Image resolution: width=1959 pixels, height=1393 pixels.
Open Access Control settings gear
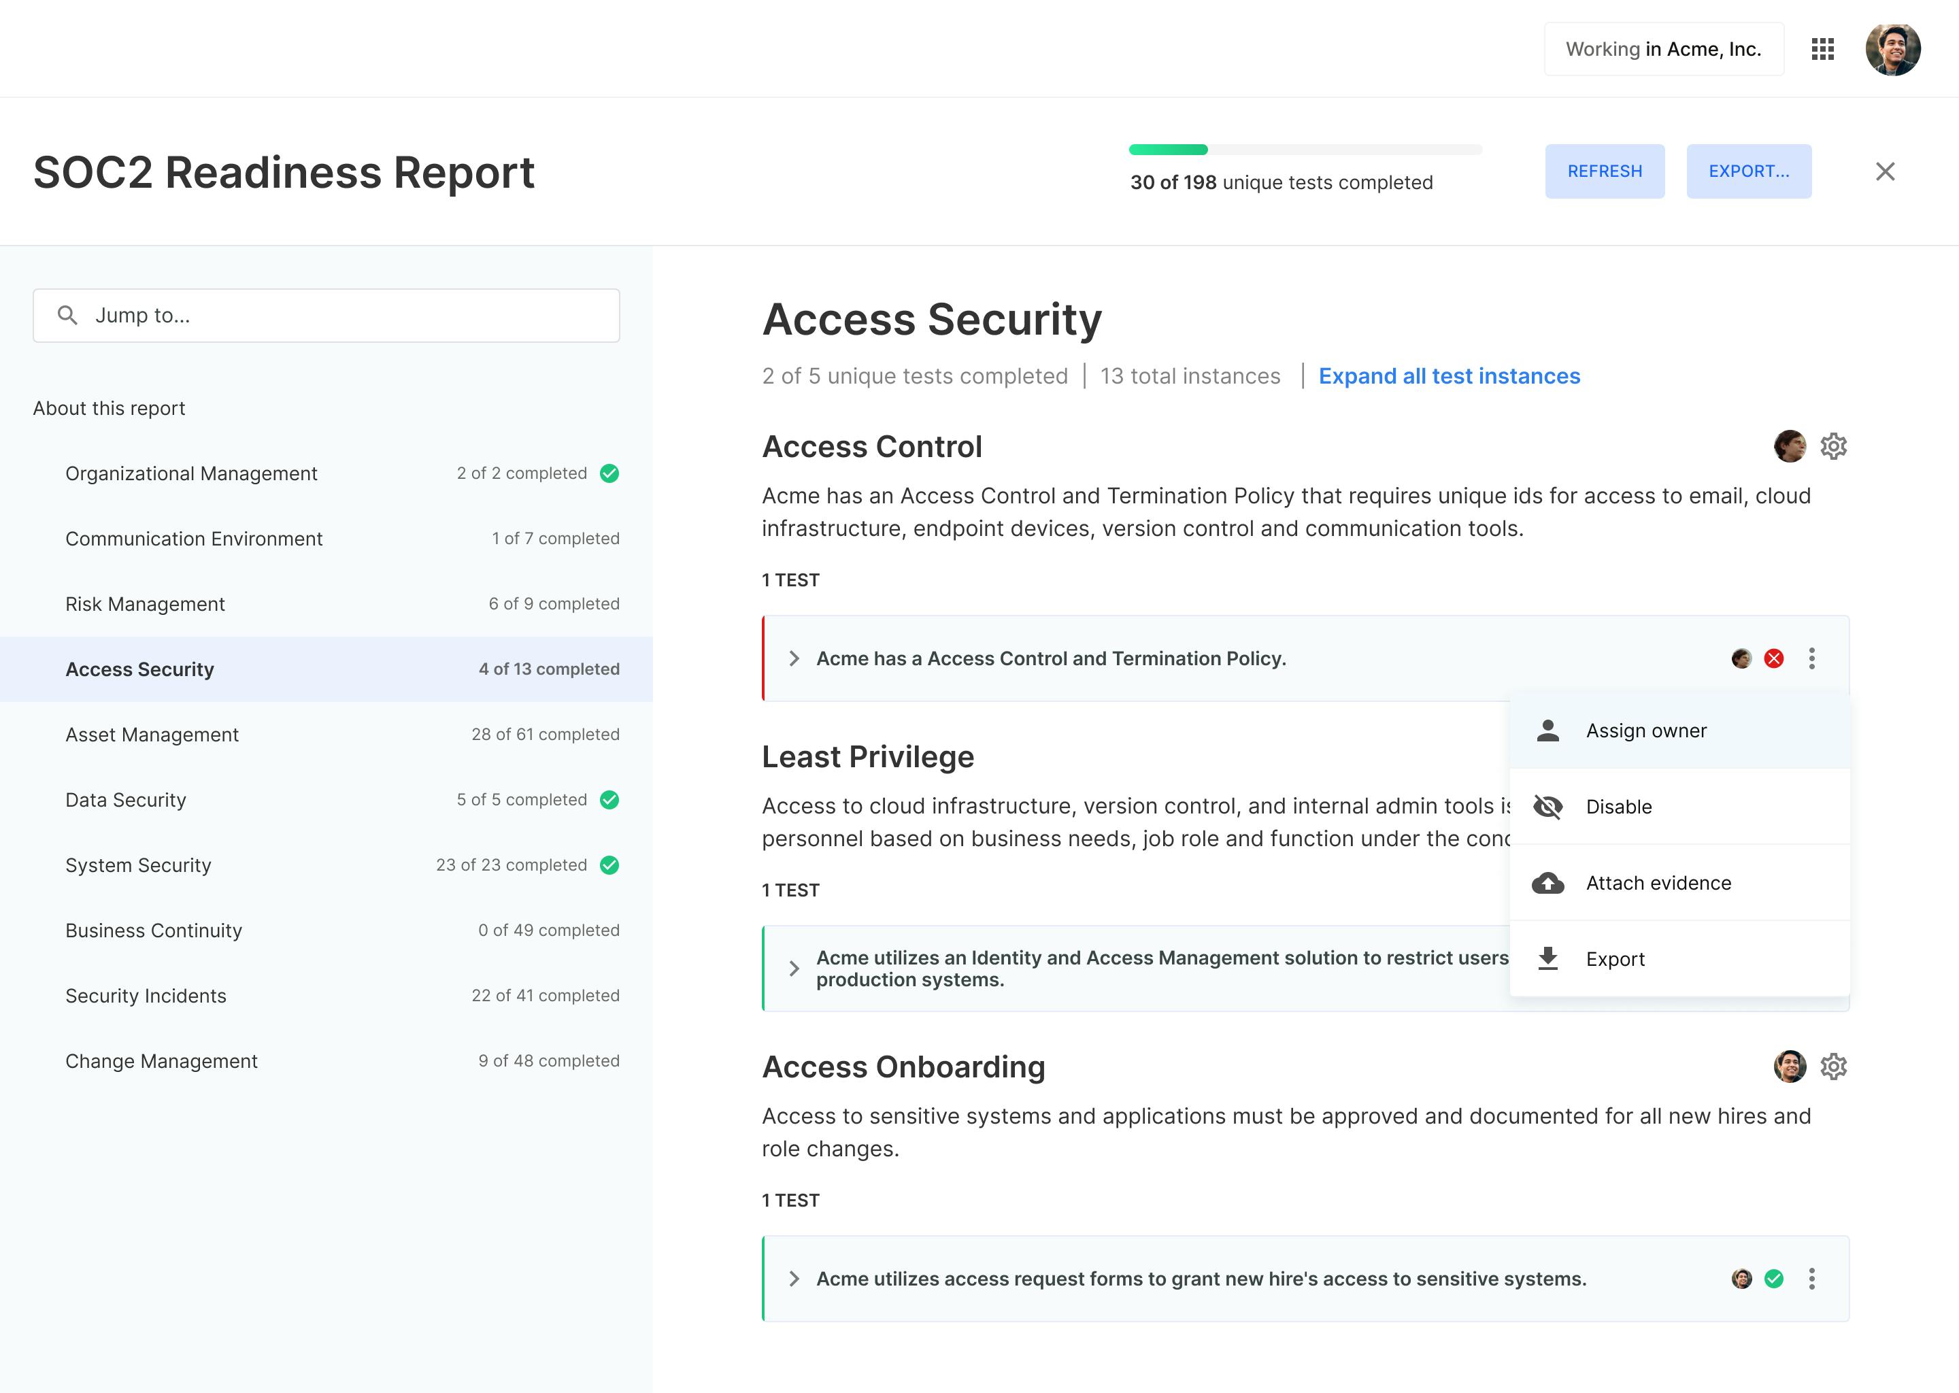(1833, 446)
